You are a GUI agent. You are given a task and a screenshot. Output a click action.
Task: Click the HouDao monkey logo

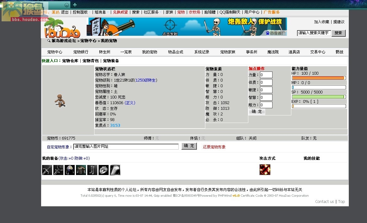pyautogui.click(x=62, y=29)
